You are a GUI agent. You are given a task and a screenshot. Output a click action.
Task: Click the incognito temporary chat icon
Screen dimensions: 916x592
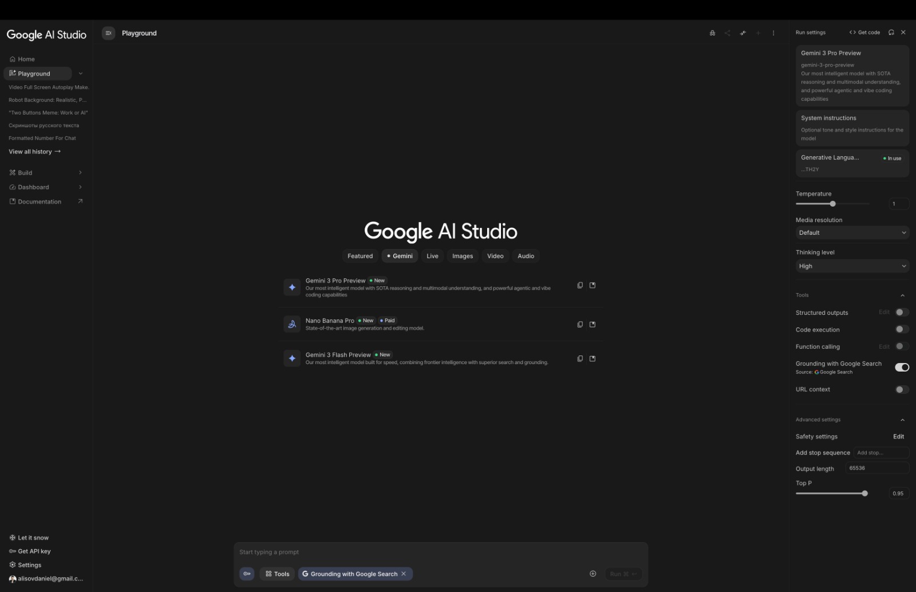pyautogui.click(x=712, y=33)
